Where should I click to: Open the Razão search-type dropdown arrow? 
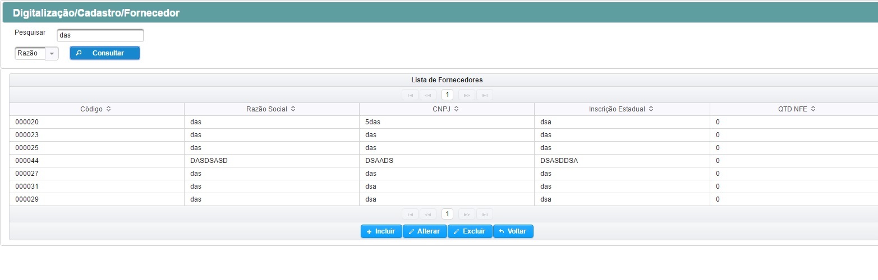[x=52, y=54]
